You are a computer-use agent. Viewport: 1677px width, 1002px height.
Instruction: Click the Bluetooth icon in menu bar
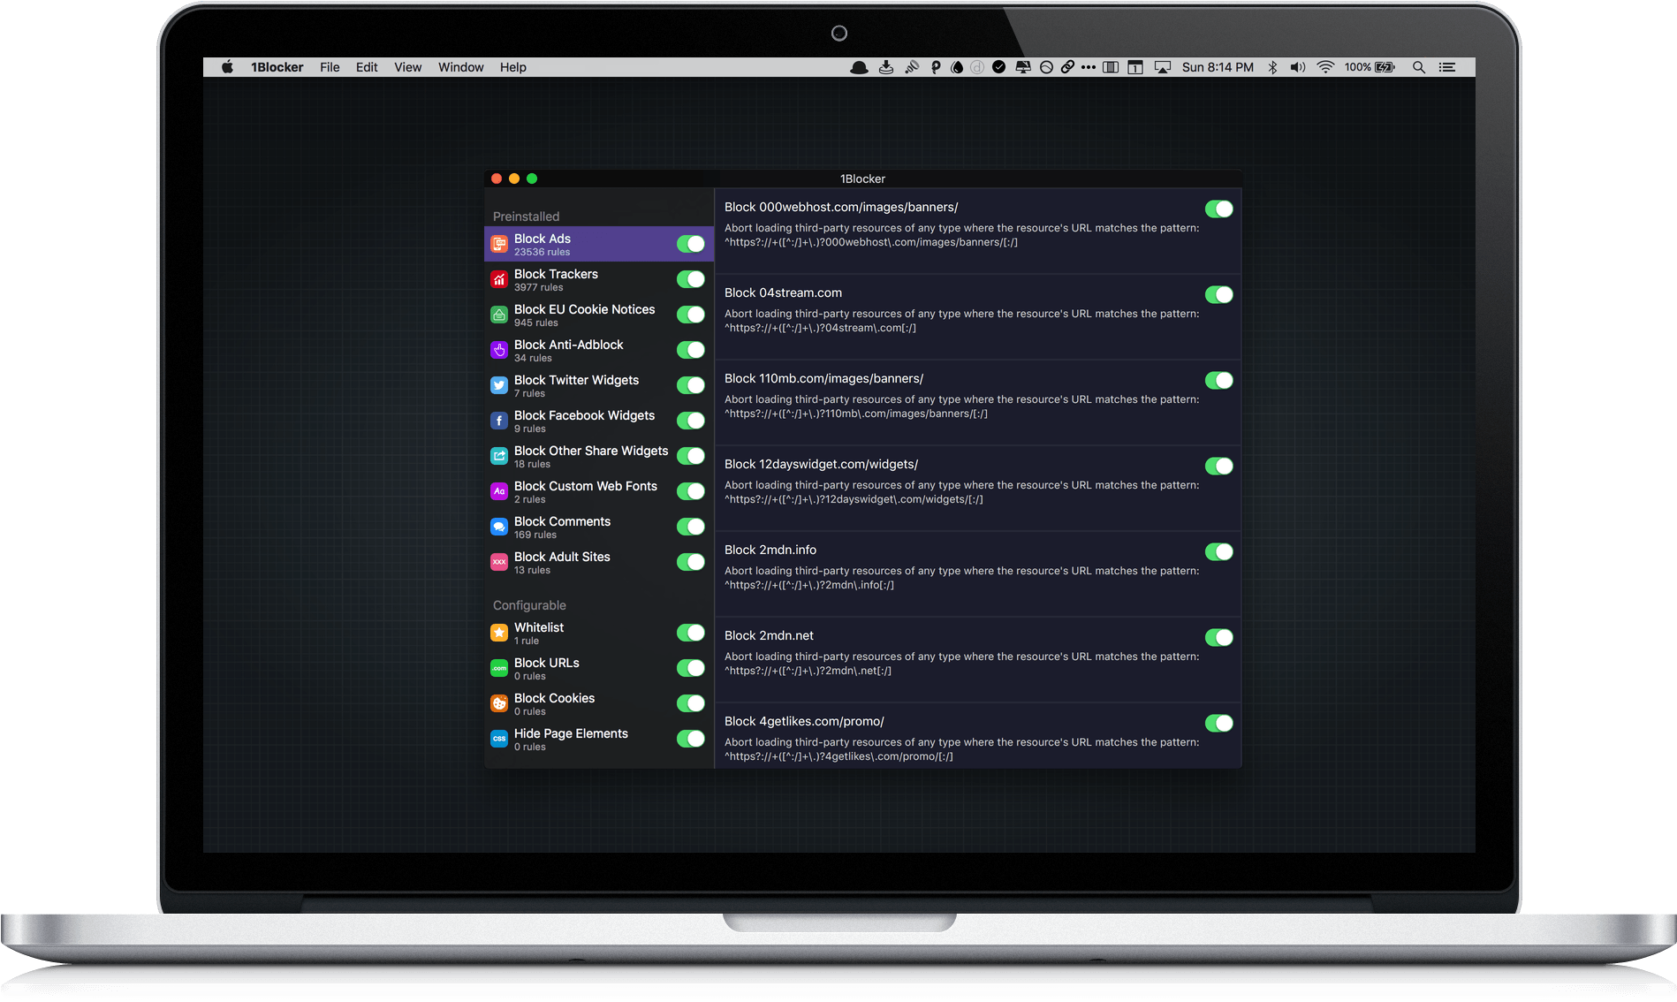pos(1272,67)
